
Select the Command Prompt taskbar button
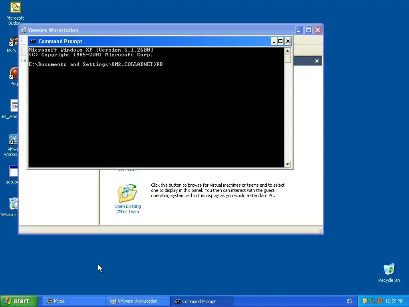(x=202, y=301)
